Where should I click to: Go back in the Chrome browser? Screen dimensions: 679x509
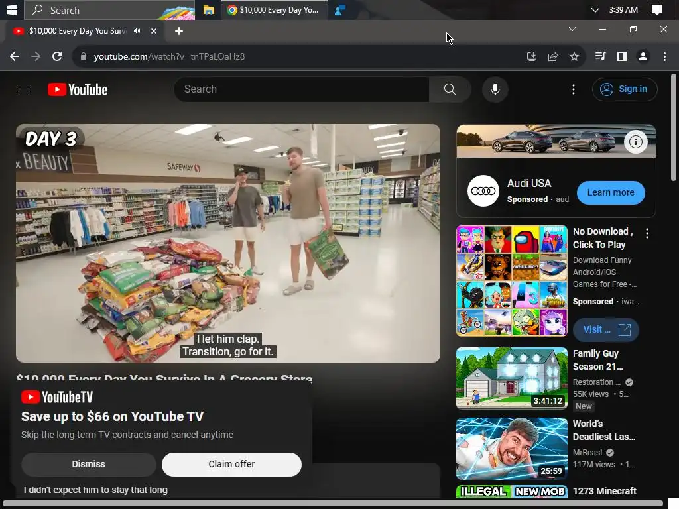click(15, 57)
